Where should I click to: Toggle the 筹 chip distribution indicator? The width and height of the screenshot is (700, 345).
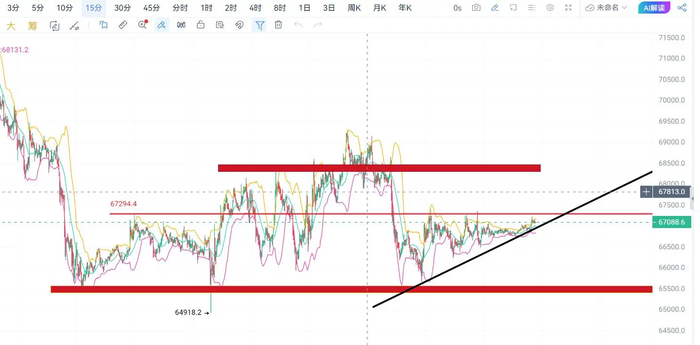click(33, 26)
